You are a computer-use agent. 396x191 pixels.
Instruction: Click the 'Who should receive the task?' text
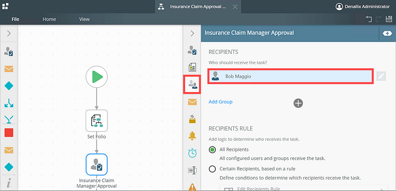coord(238,62)
